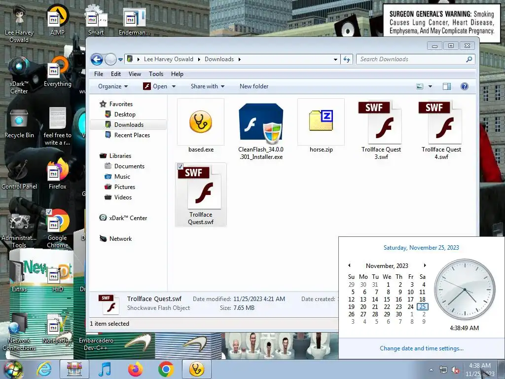The image size is (505, 379).
Task: Open Firefox from the taskbar
Action: (x=135, y=369)
